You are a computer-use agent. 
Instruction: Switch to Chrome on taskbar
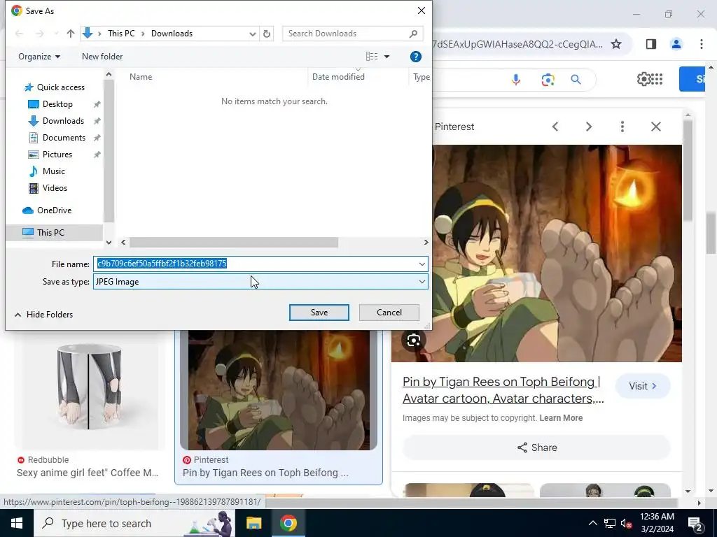click(x=288, y=523)
